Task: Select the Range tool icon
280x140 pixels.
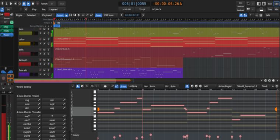Action: 71,15
